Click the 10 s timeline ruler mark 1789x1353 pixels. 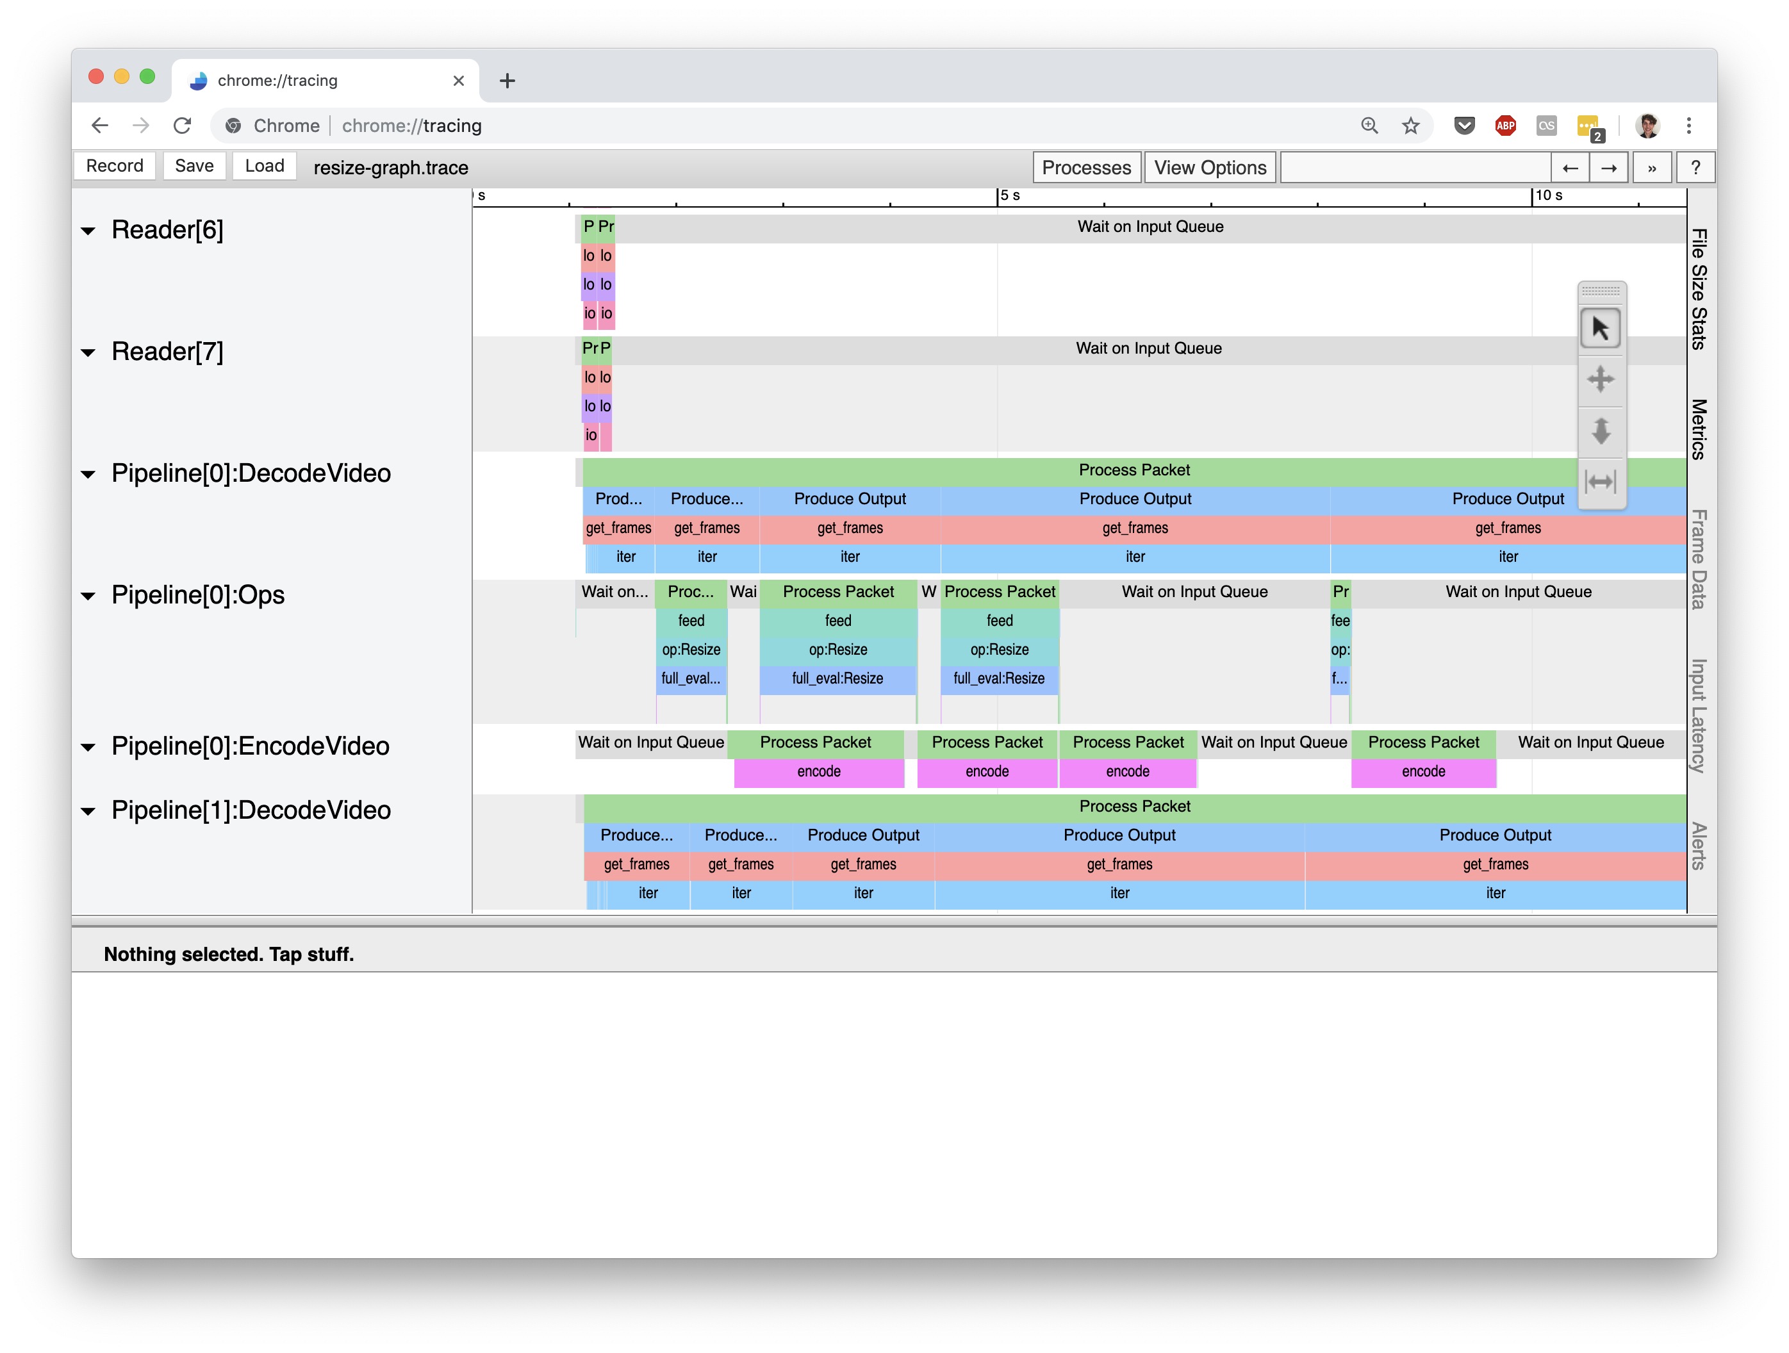point(1548,196)
